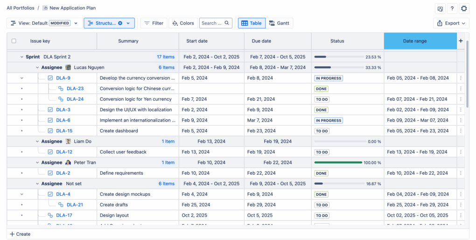Click the TO DO status of DLA-15
Image resolution: width=476 pixels, height=240 pixels.
click(x=322, y=131)
